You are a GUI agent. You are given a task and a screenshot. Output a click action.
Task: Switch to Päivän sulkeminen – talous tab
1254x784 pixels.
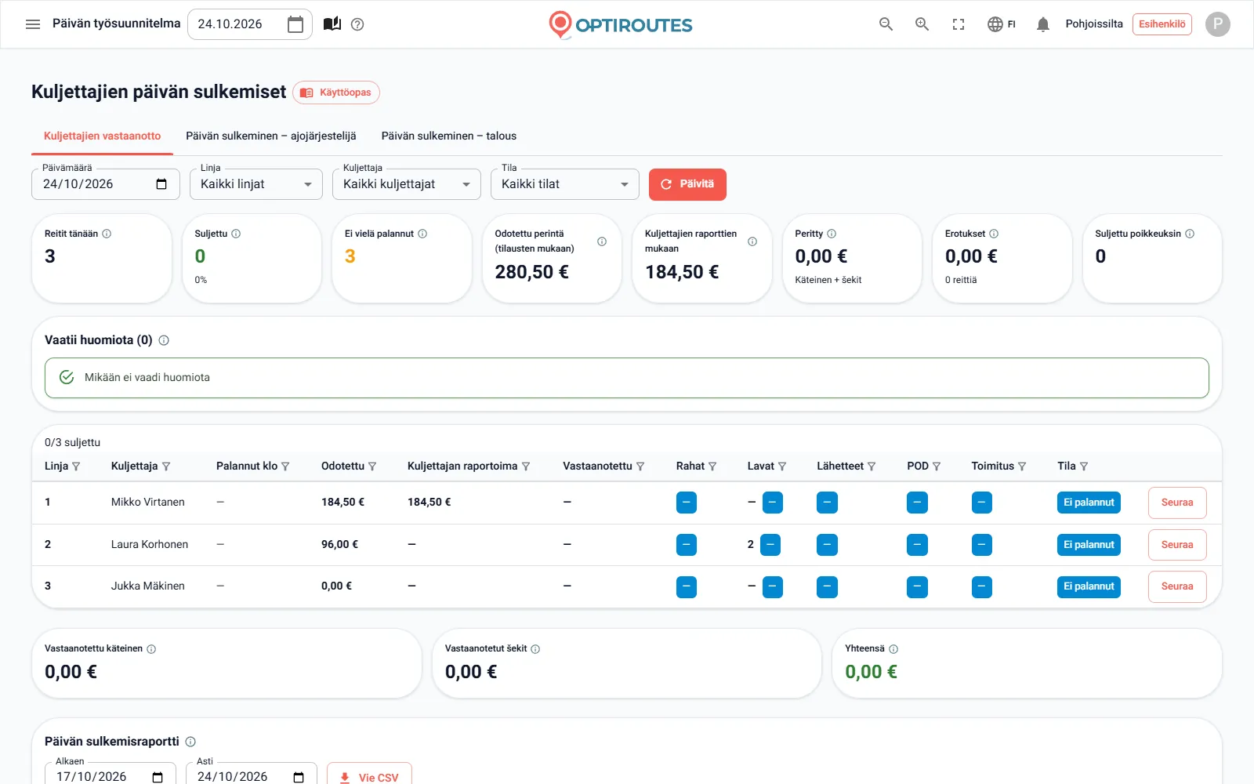(449, 136)
